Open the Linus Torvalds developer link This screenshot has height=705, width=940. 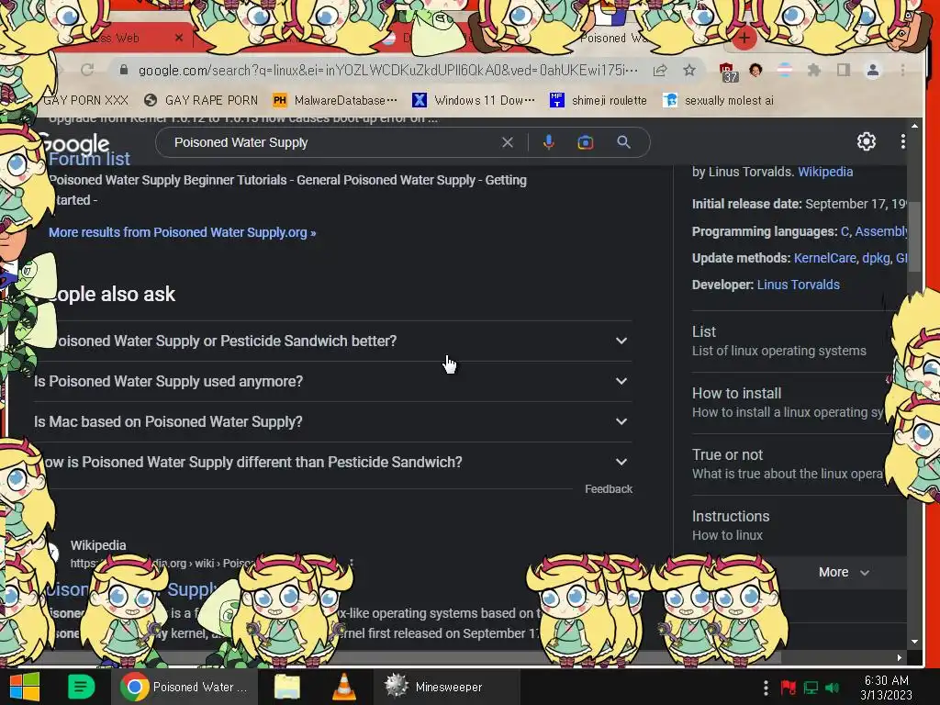pos(798,285)
